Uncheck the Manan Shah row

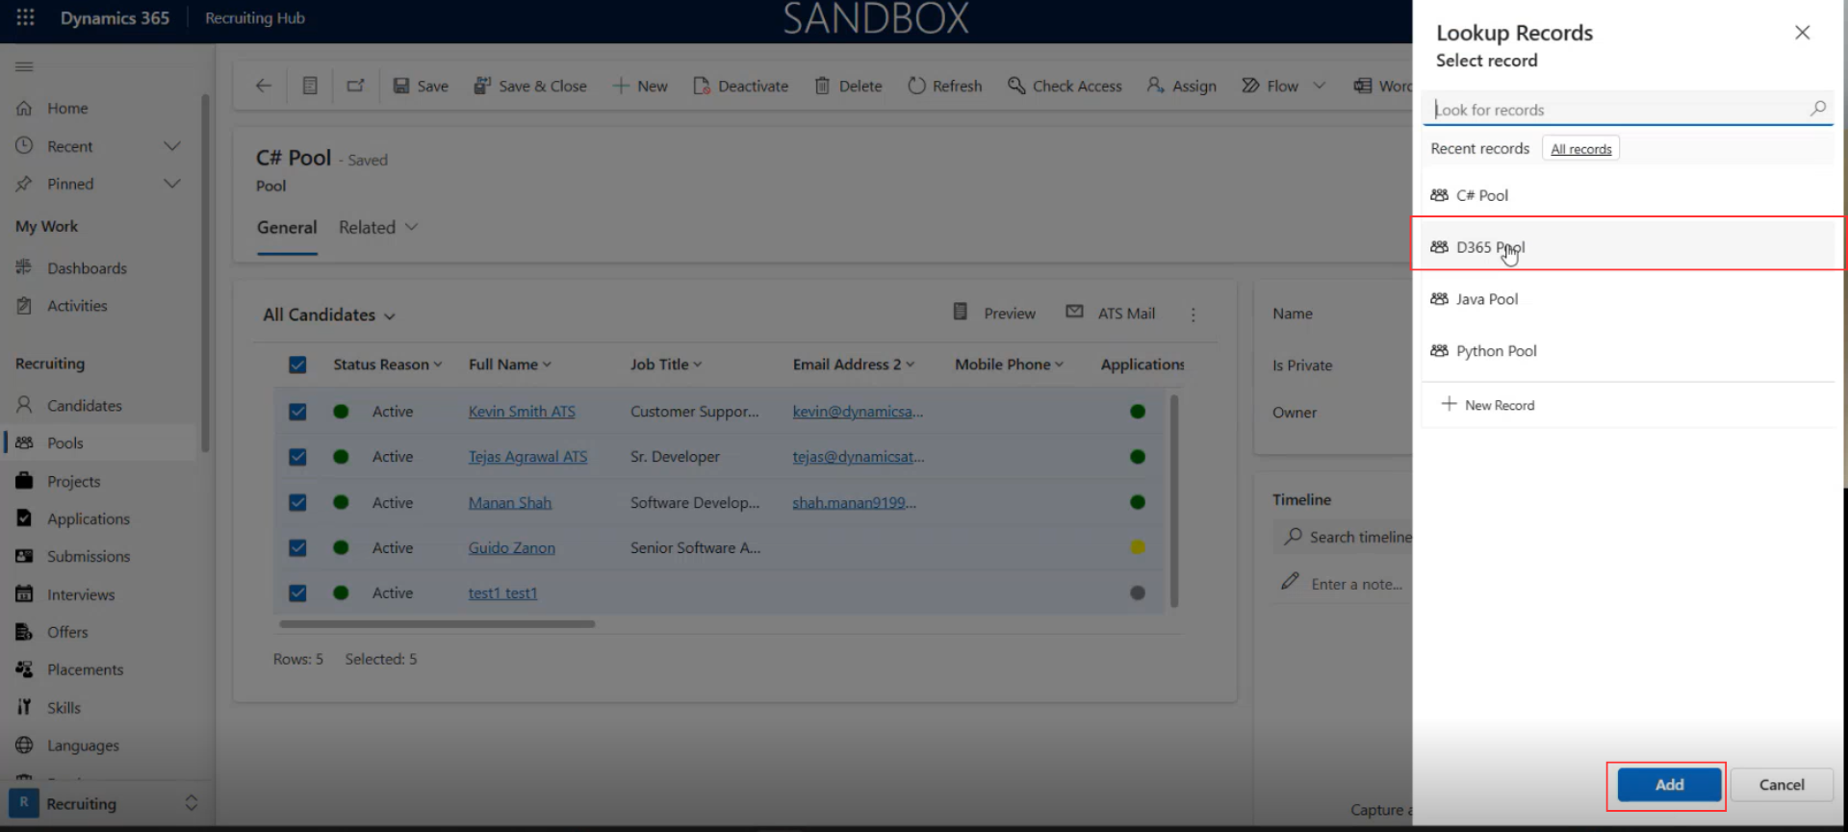[297, 502]
